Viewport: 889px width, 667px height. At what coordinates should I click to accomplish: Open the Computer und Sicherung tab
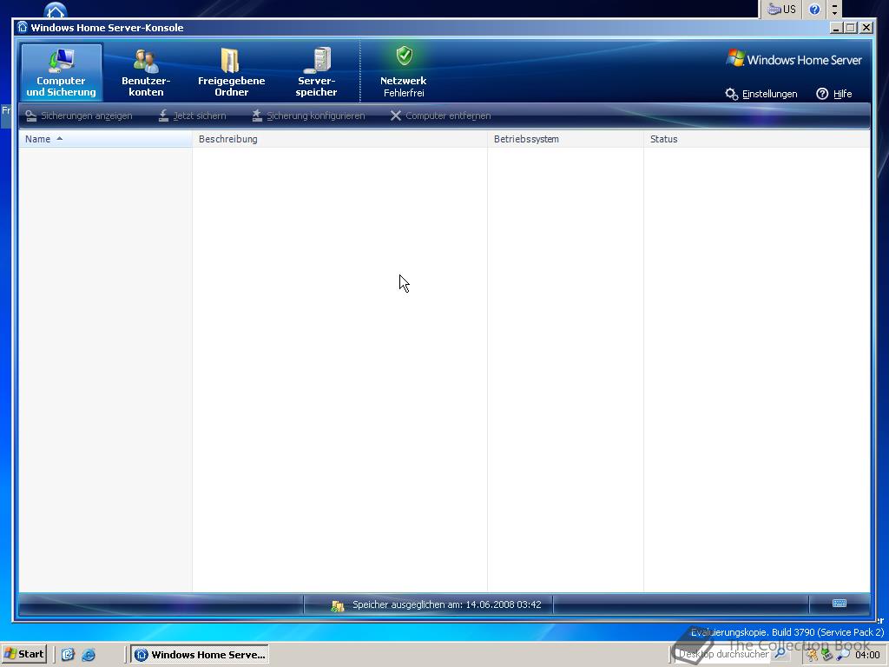[62, 72]
